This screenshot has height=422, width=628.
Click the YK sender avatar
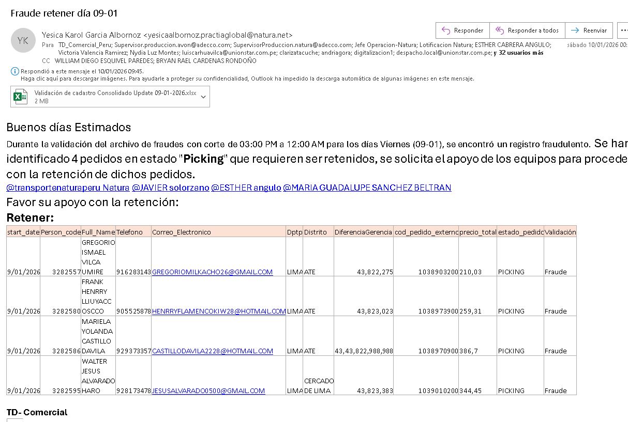pyautogui.click(x=23, y=41)
